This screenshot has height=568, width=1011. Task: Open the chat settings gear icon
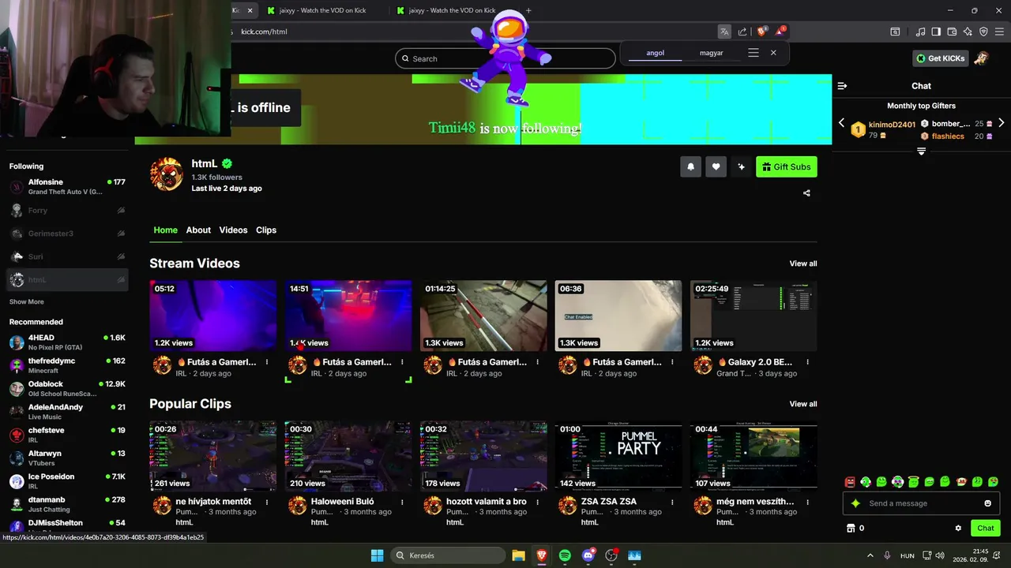click(958, 529)
